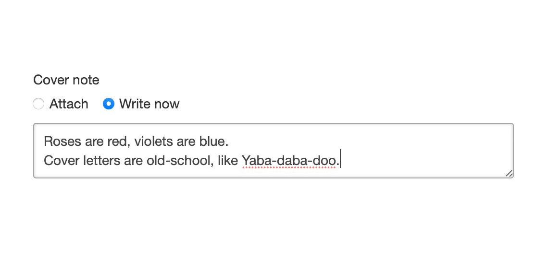Place cursor at end after doo.
548x260 pixels.
(340, 161)
